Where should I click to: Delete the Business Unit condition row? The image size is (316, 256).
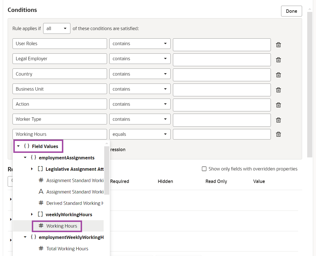279,90
